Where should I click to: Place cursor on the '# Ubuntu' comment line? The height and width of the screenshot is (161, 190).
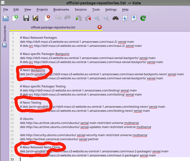26,119
